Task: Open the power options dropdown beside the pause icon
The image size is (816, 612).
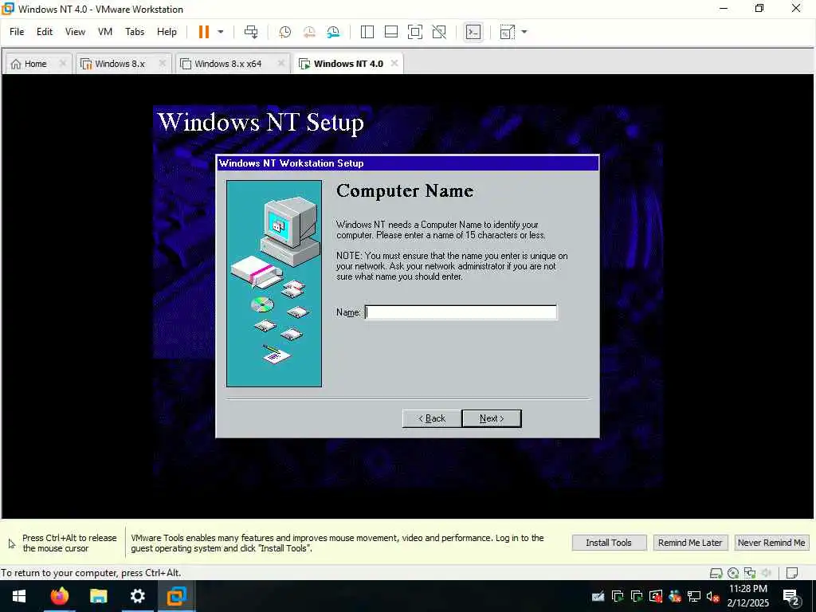Action: (x=221, y=32)
